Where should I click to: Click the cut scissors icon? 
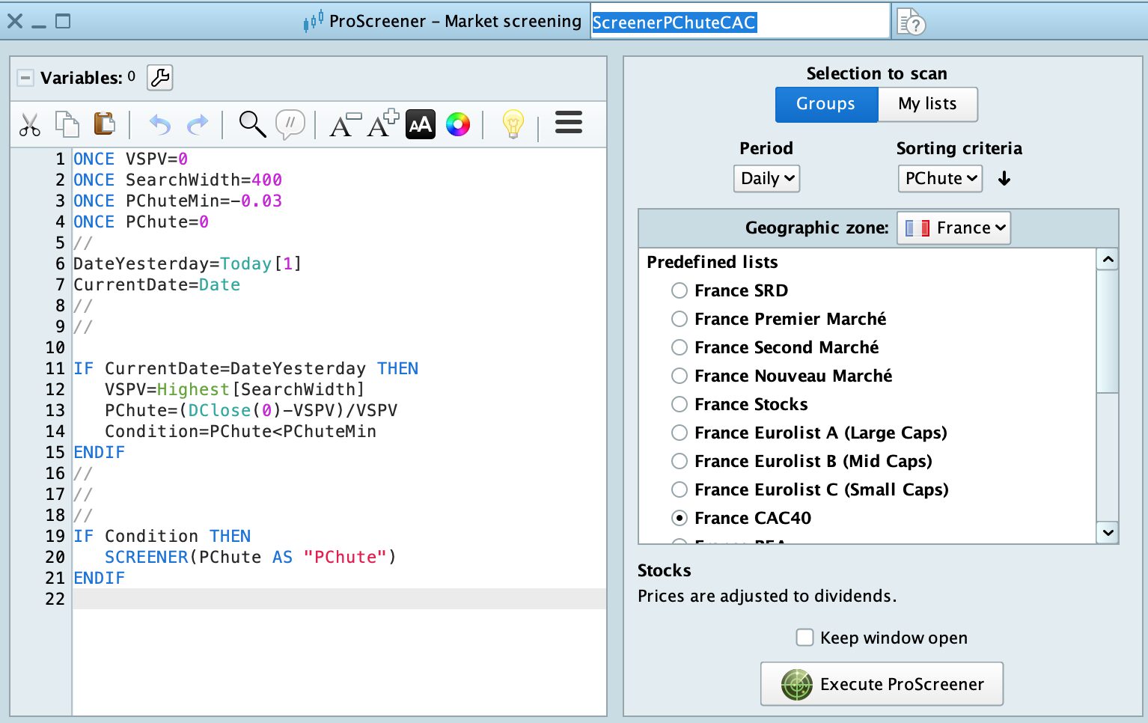pyautogui.click(x=30, y=124)
